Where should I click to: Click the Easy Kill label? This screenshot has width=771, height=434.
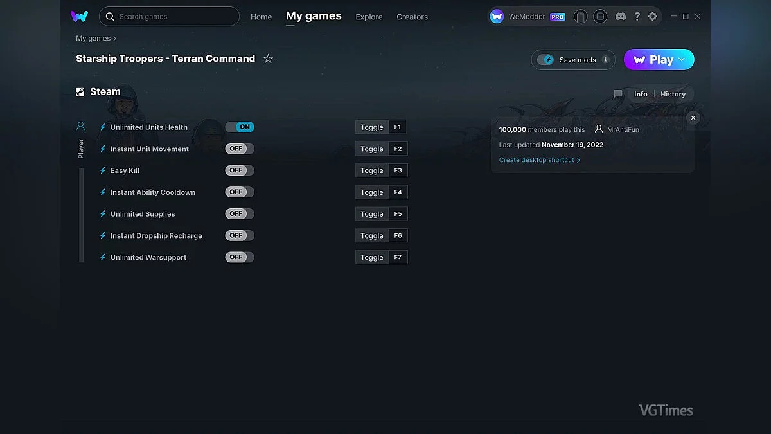tap(125, 170)
